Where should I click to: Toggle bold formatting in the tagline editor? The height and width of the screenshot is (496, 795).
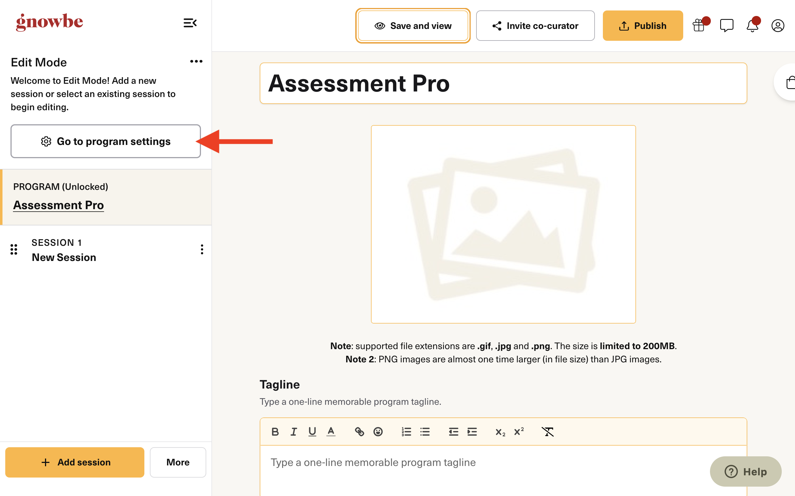click(x=275, y=432)
